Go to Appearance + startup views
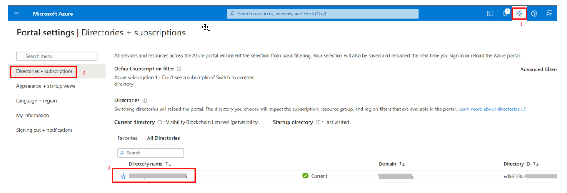 tap(46, 86)
